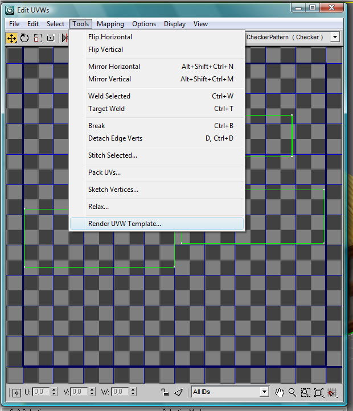Select the Rotate tool
The image size is (353, 411).
[x=24, y=38]
